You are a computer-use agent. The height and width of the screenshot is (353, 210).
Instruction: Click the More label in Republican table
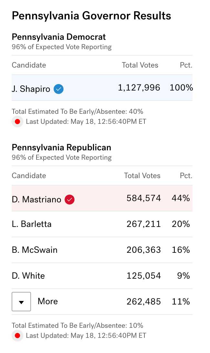[48, 301]
